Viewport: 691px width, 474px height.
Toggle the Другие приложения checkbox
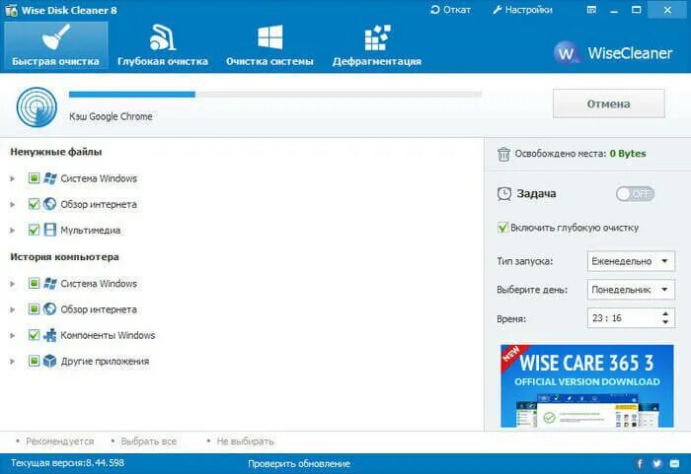pos(34,361)
